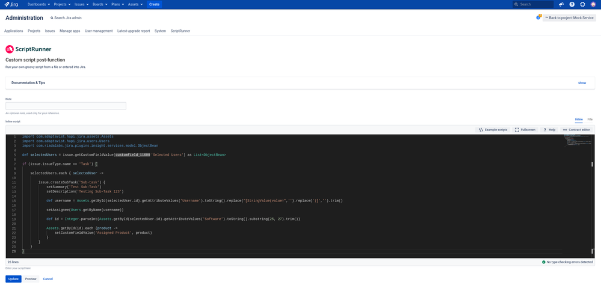The width and height of the screenshot is (601, 285).
Task: Go back to project Mock Service
Action: 569,18
